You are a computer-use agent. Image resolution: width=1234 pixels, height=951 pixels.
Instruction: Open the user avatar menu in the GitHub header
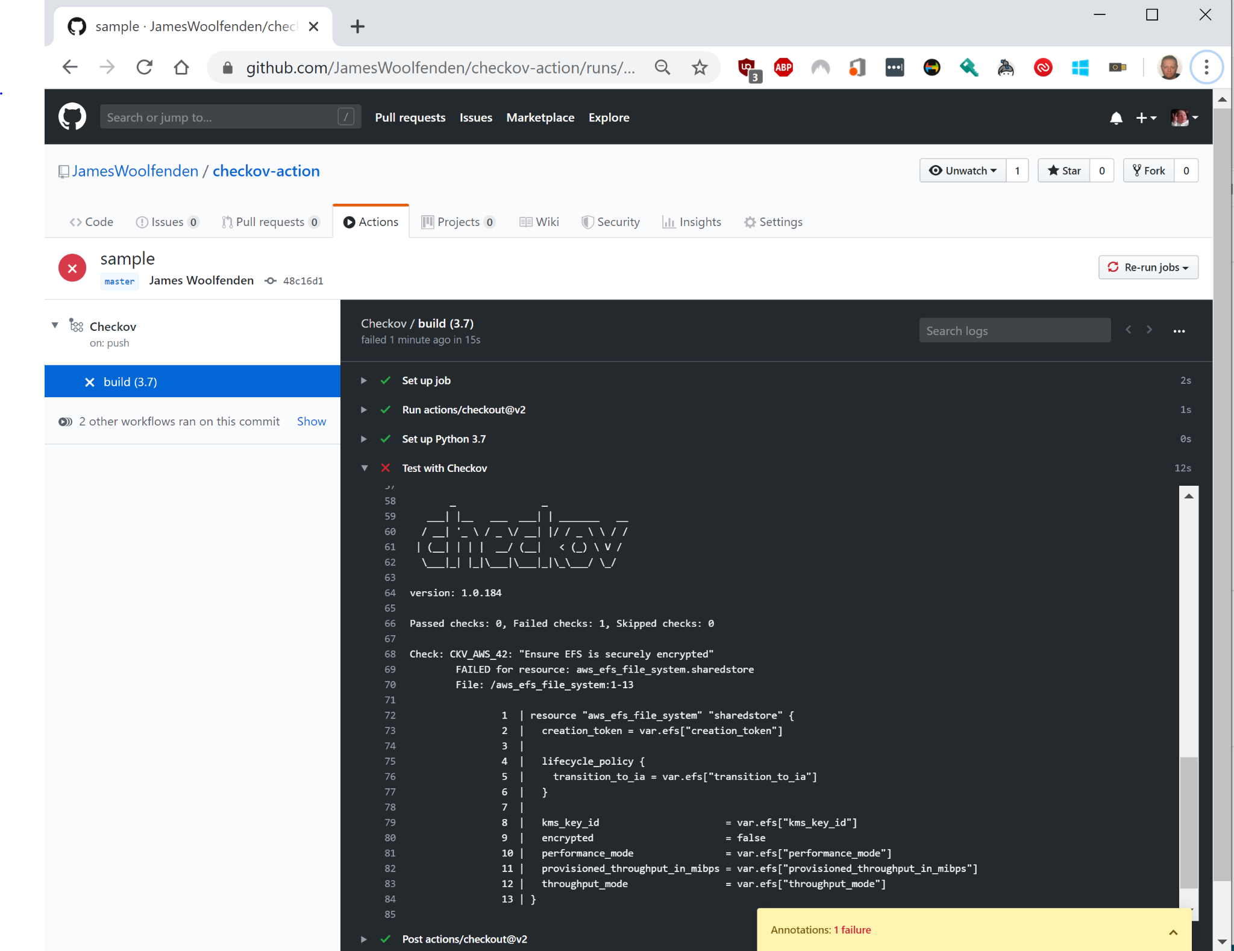(x=1184, y=118)
